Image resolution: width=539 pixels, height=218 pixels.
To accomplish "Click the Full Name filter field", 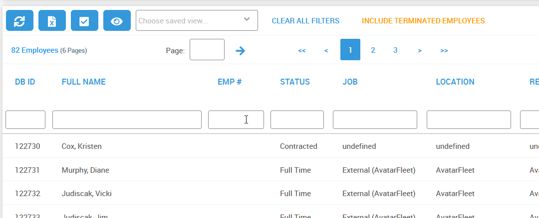I will pos(127,119).
